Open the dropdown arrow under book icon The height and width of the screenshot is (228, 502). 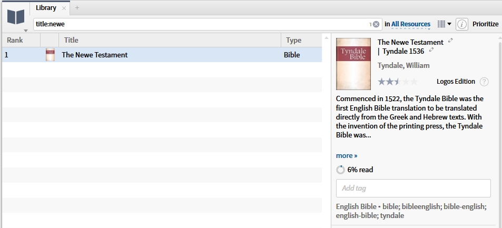tap(26, 31)
